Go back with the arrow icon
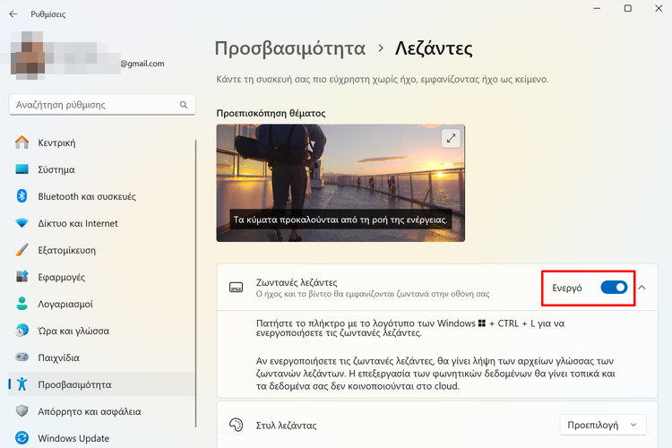The height and width of the screenshot is (448, 672). click(x=13, y=14)
